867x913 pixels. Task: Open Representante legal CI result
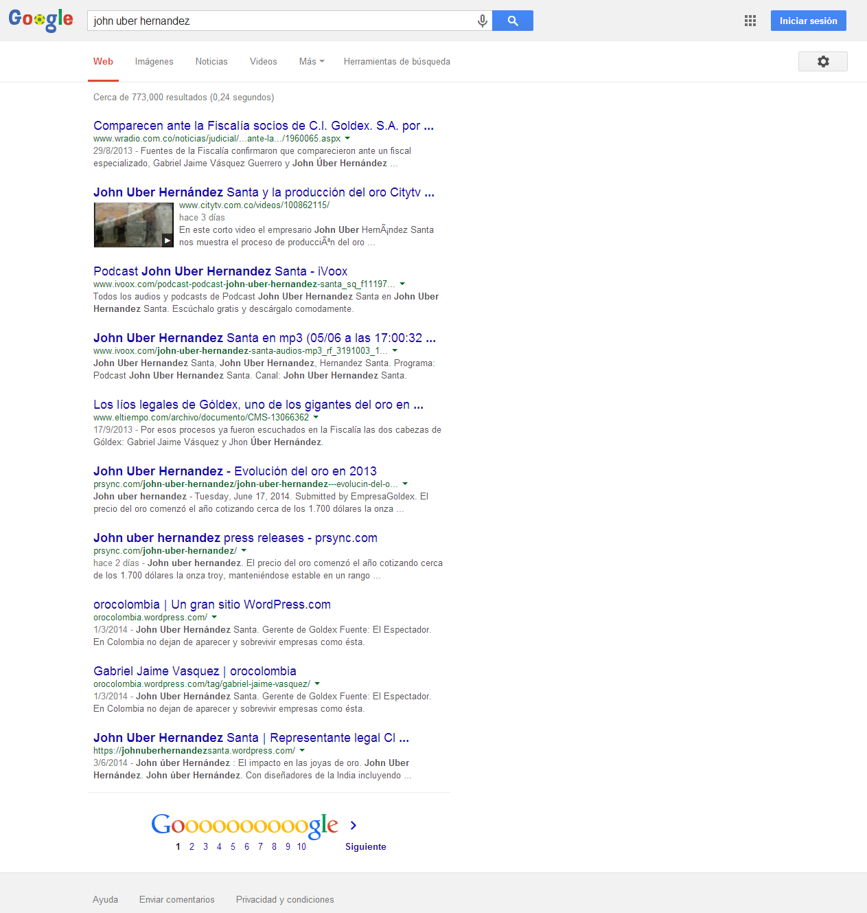[251, 738]
